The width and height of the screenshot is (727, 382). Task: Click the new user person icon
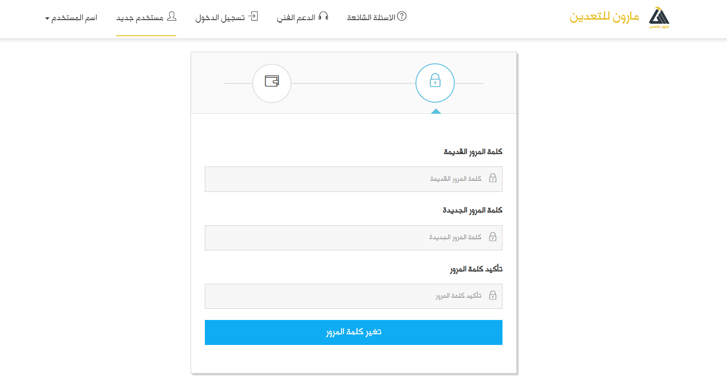[x=172, y=17]
